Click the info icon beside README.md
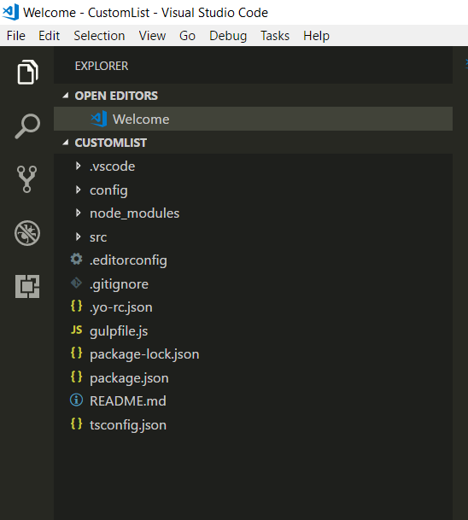This screenshot has height=520, width=468. point(76,400)
